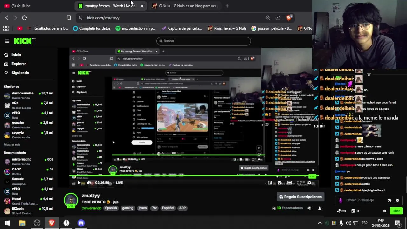
Task: Select the 7tv tag
Action: point(154,208)
